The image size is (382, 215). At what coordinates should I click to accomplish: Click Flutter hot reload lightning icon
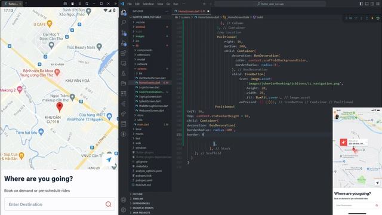(x=372, y=19)
